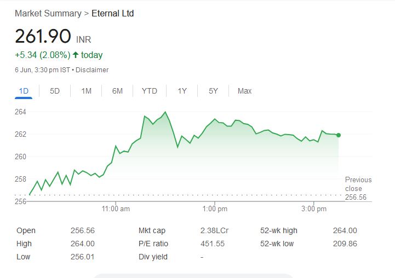This screenshot has width=395, height=278.
Task: Click the High value 264.00
Action: [x=83, y=244]
